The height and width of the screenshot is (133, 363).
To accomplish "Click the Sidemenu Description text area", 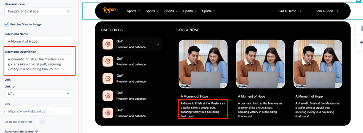I will [x=38, y=64].
